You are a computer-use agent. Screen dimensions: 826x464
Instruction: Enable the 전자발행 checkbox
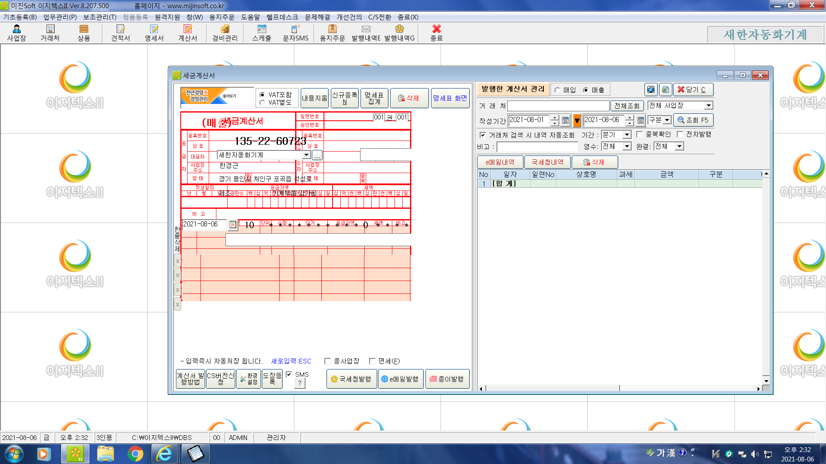point(680,134)
